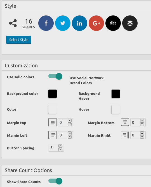The height and width of the screenshot is (187, 151).
Task: Increase the Margin top value
Action: (70, 121)
